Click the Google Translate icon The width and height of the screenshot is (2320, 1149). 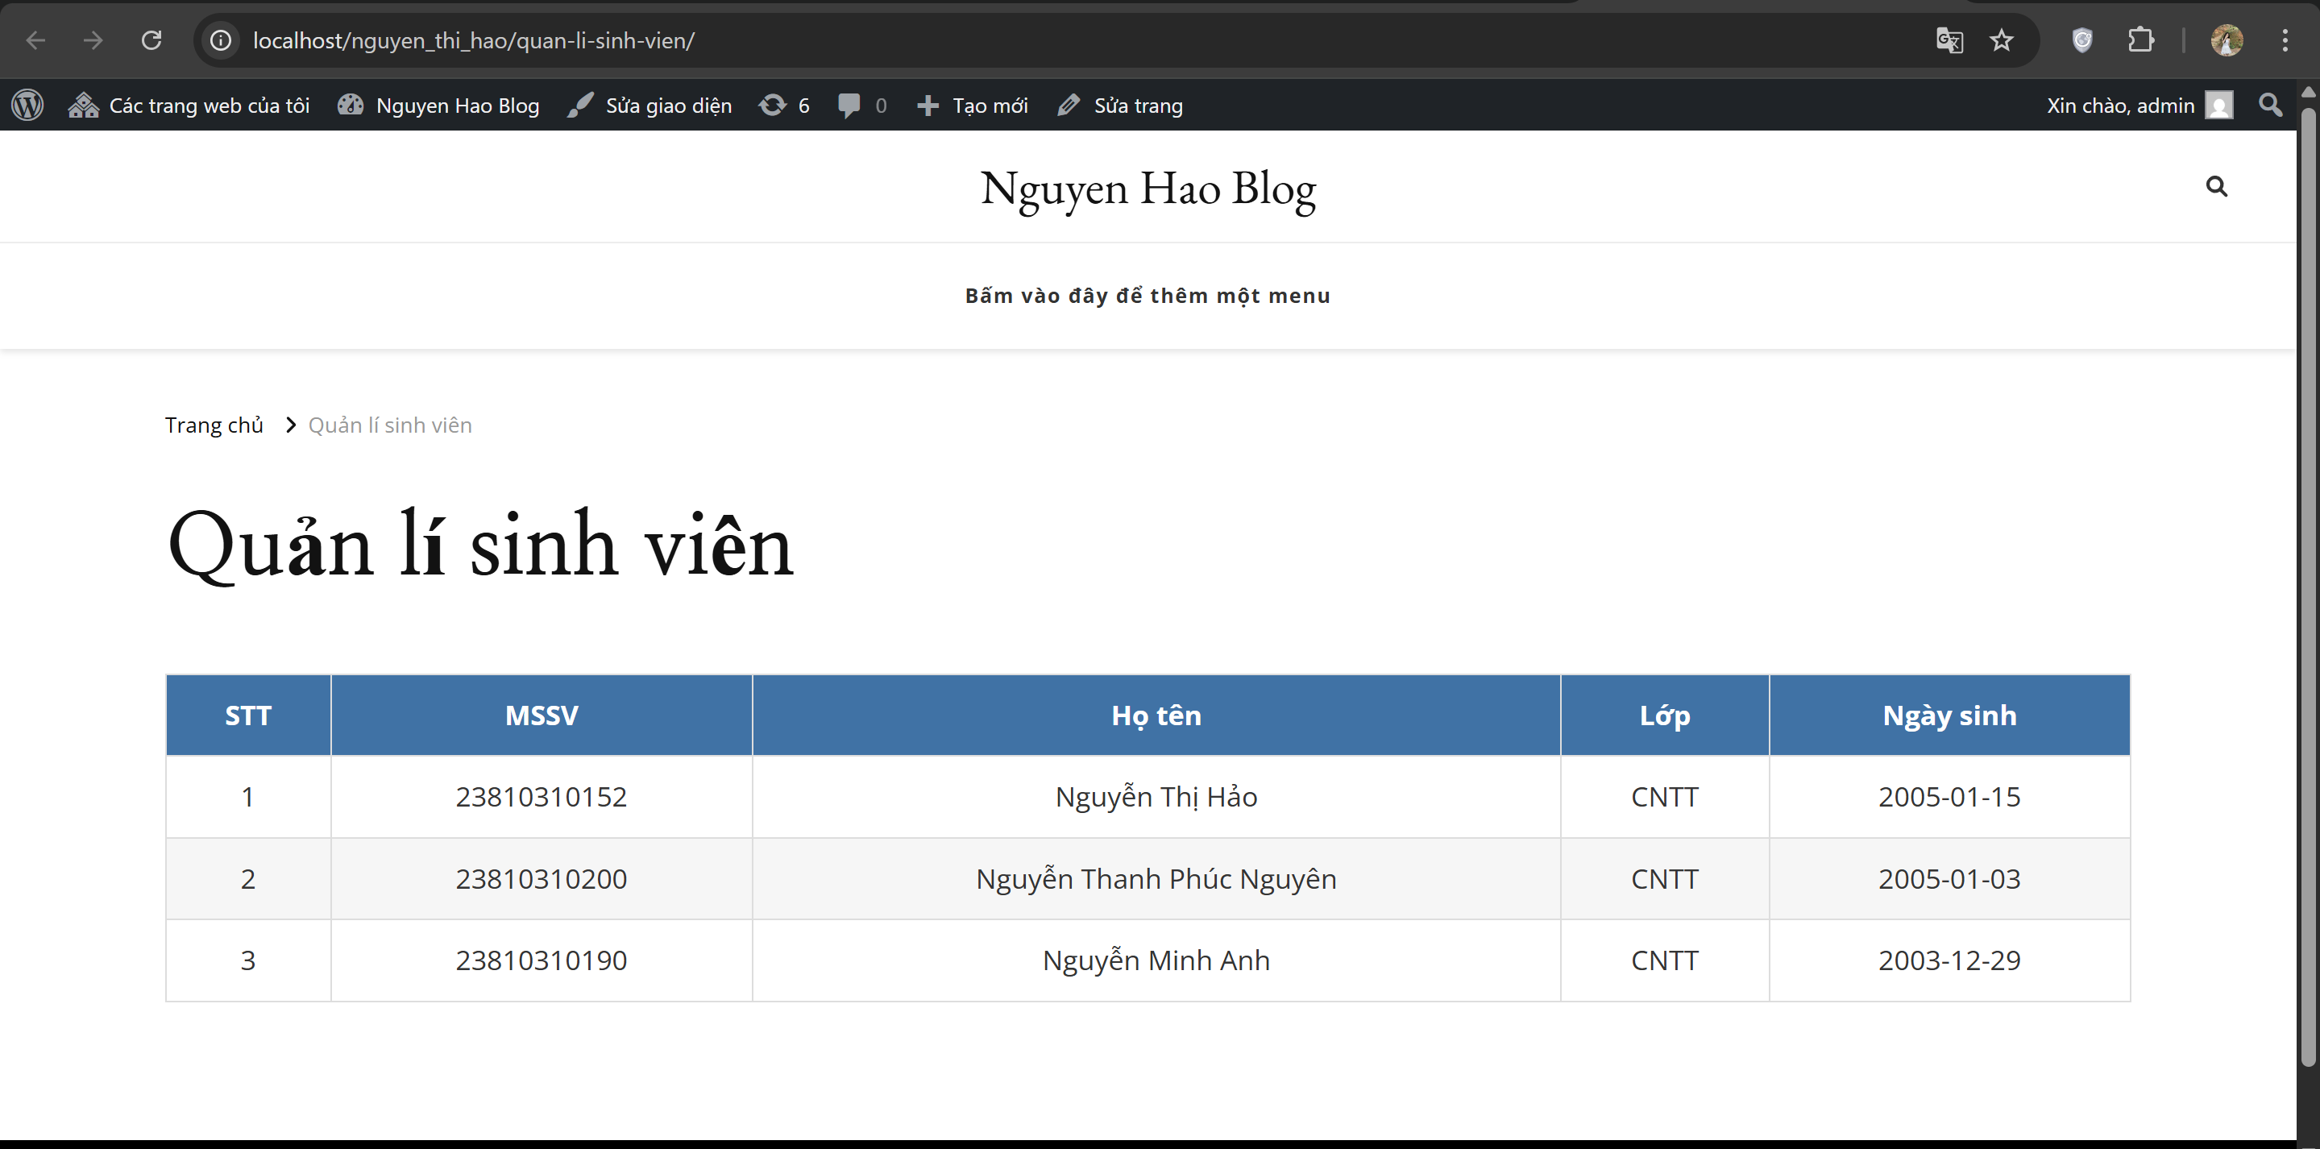(x=1949, y=40)
